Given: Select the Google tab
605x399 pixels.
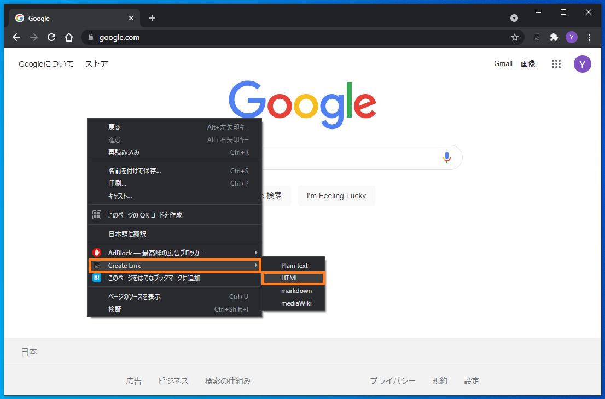Looking at the screenshot, I should pos(74,18).
